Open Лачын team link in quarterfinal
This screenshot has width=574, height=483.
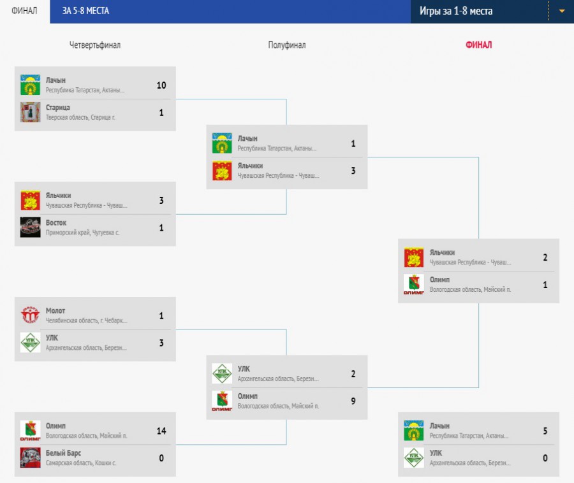pos(55,80)
